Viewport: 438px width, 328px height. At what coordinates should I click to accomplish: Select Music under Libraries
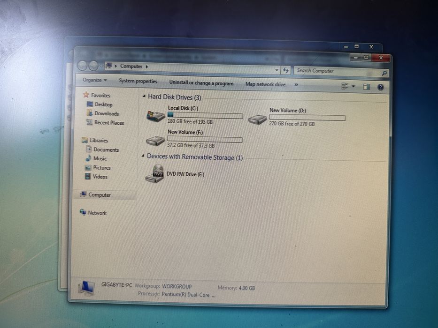click(100, 158)
